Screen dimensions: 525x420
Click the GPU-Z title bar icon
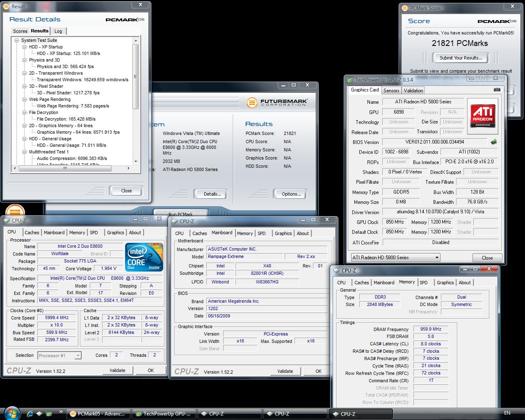pos(350,80)
